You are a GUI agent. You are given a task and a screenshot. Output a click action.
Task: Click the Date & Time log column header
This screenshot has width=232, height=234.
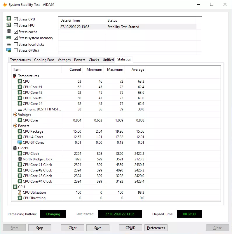[82, 20]
